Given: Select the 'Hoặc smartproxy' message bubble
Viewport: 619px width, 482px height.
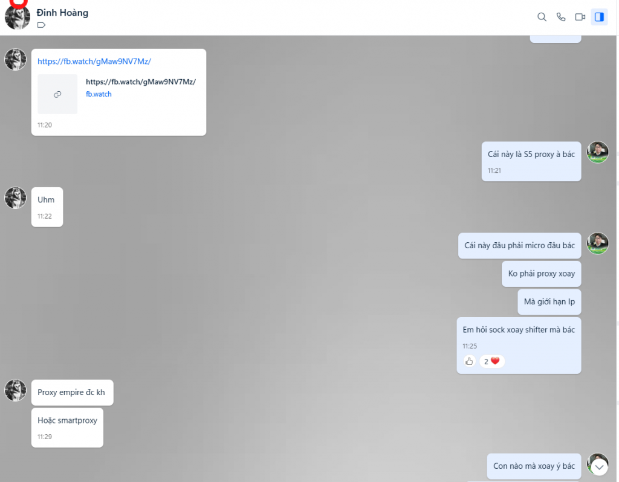Looking at the screenshot, I should [67, 428].
